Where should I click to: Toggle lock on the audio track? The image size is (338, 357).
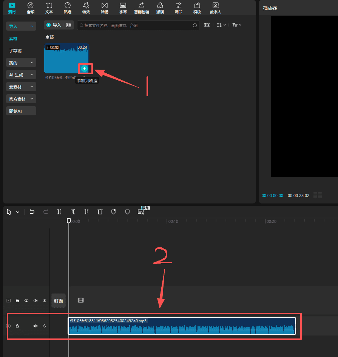coord(17,326)
